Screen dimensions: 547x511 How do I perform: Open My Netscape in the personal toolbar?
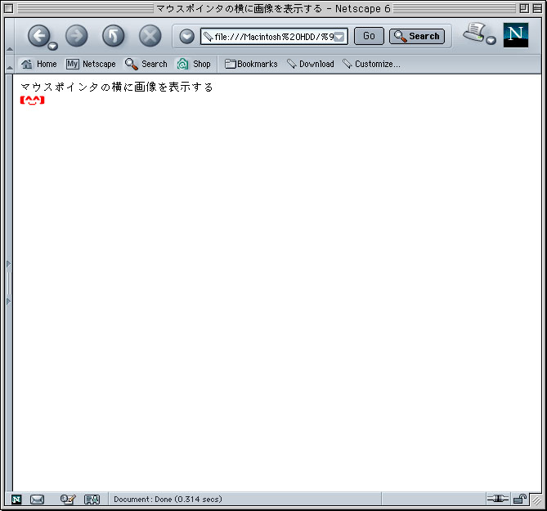coord(91,64)
